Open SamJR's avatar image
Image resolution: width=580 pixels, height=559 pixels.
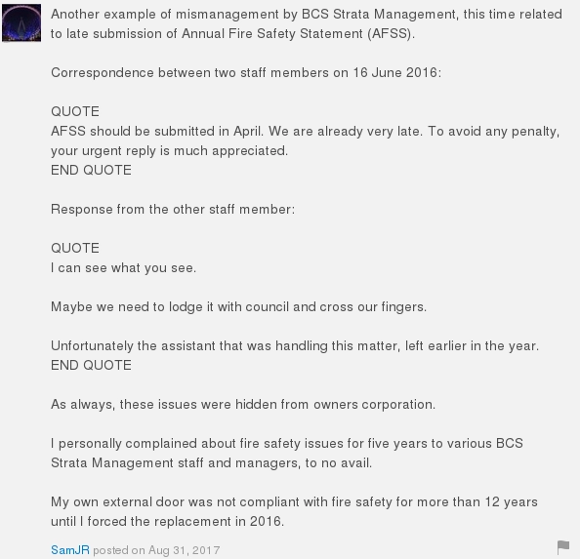[21, 22]
